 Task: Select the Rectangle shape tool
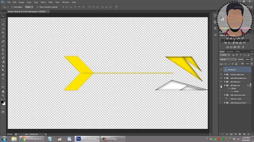pyautogui.click(x=3, y=87)
